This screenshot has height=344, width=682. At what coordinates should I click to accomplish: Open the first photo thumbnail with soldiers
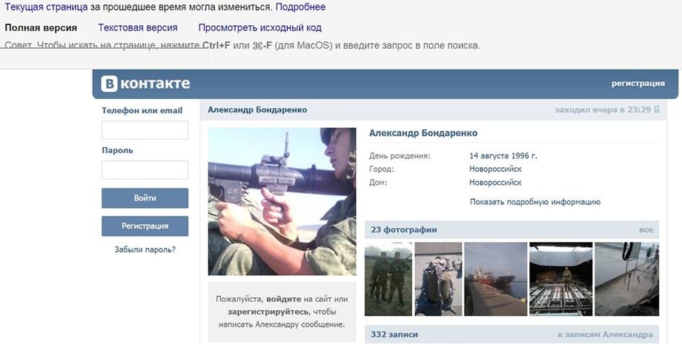388,279
